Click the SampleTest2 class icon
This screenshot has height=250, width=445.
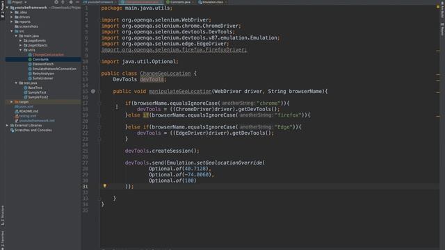tap(26, 97)
